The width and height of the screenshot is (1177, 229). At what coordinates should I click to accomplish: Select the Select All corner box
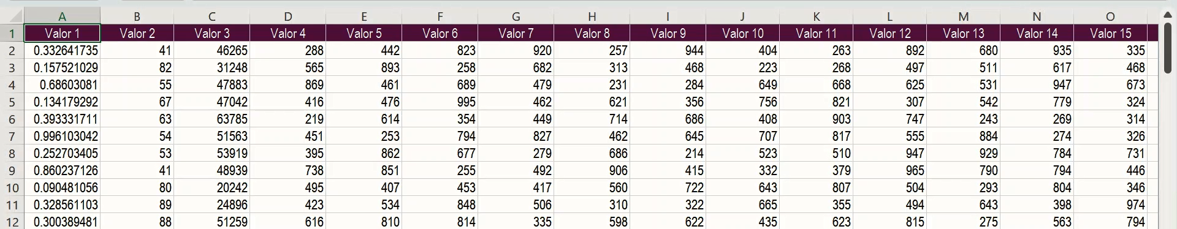point(12,17)
